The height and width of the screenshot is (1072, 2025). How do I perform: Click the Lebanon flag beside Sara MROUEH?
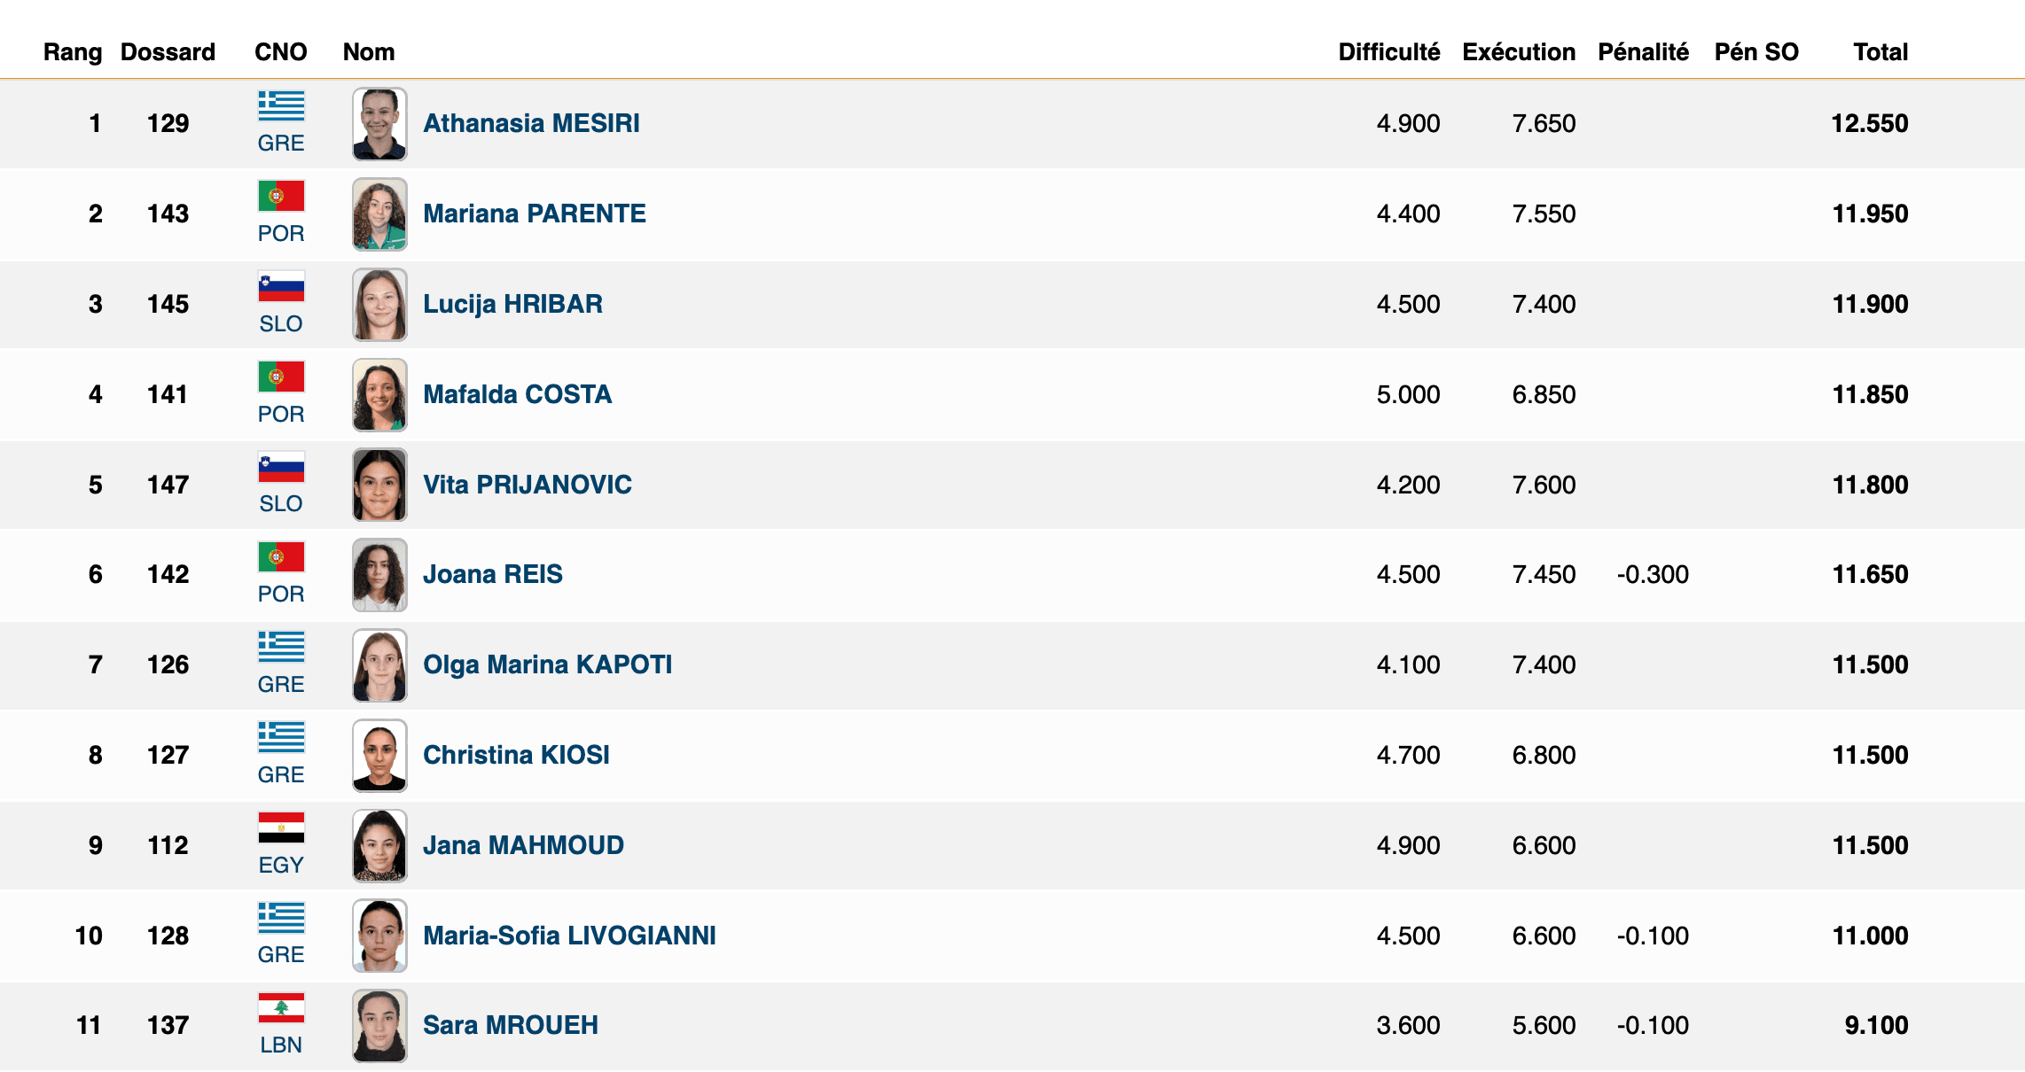[281, 1007]
